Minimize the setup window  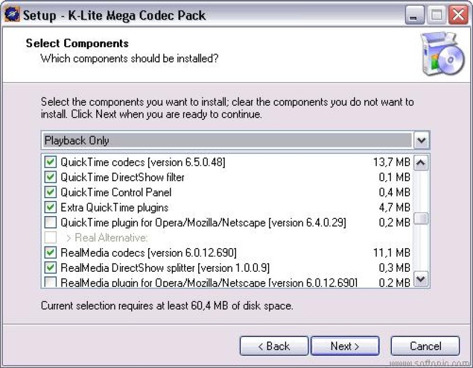(415, 15)
